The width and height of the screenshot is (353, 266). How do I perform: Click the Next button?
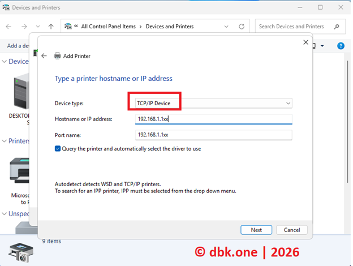256,230
